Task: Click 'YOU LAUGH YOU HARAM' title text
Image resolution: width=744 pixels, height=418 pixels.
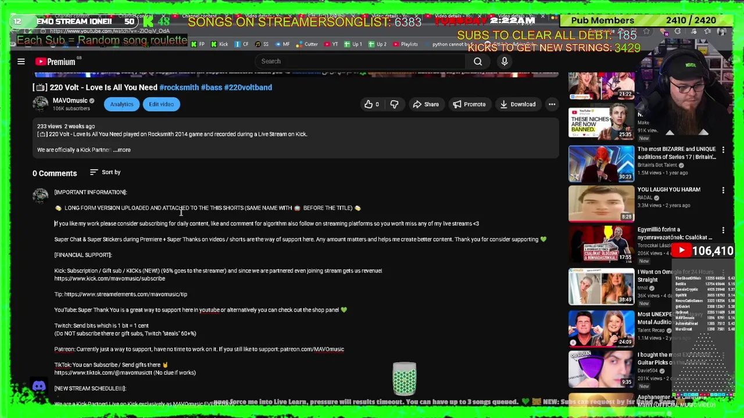Action: (x=669, y=189)
